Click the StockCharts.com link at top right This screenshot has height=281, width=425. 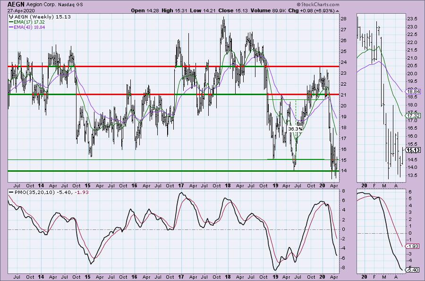(x=318, y=4)
